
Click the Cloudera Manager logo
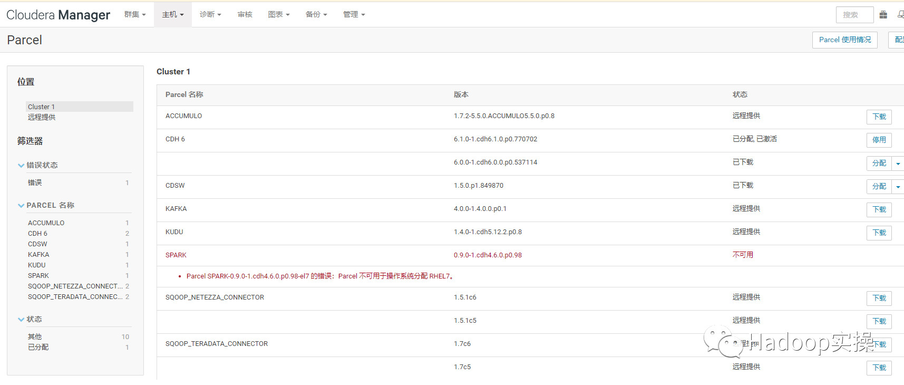(x=58, y=15)
